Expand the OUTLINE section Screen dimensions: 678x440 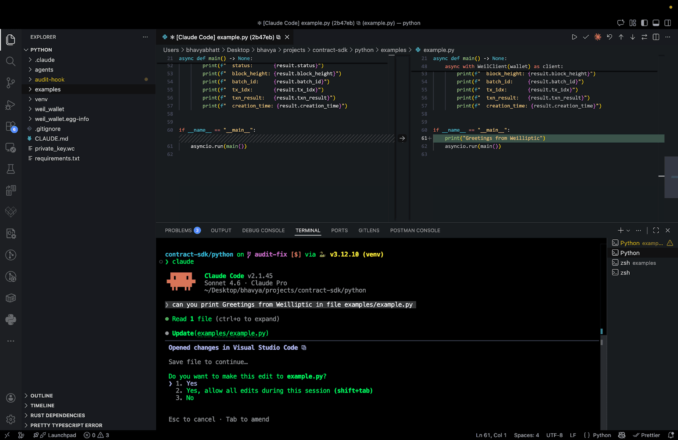[x=42, y=396]
